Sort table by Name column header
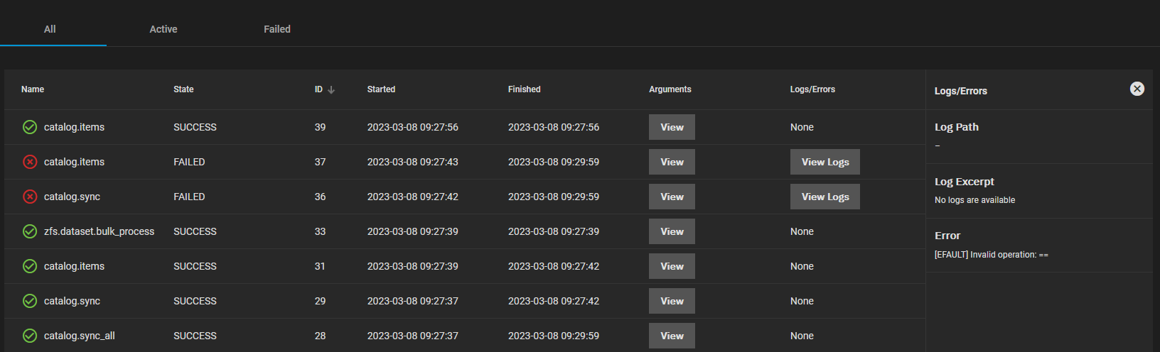 tap(33, 89)
